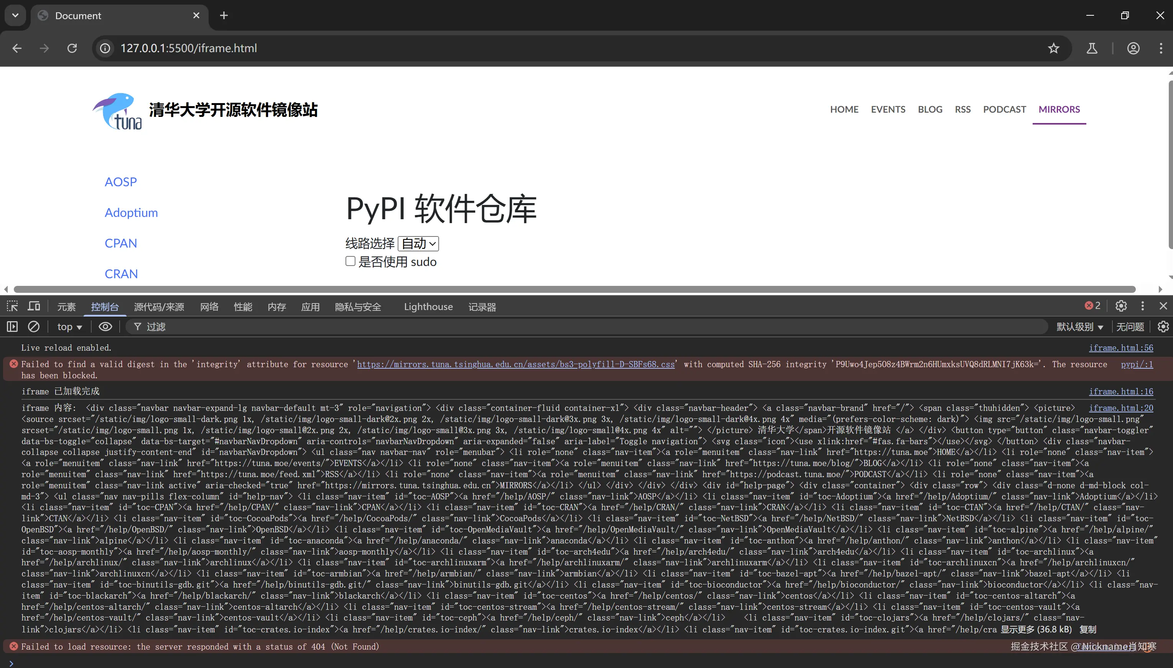Enable the 是否使用 sudo checkbox
This screenshot has width=1173, height=668.
click(350, 261)
